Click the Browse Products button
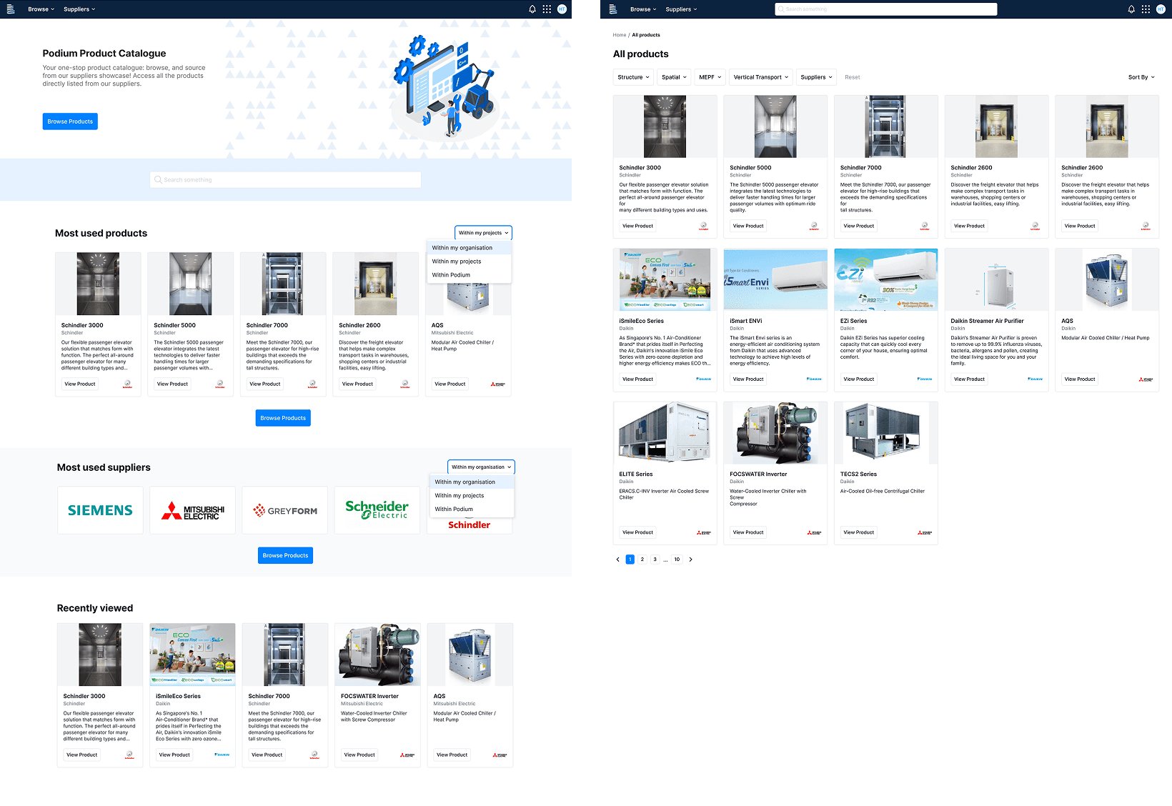The width and height of the screenshot is (1172, 806). [x=70, y=121]
